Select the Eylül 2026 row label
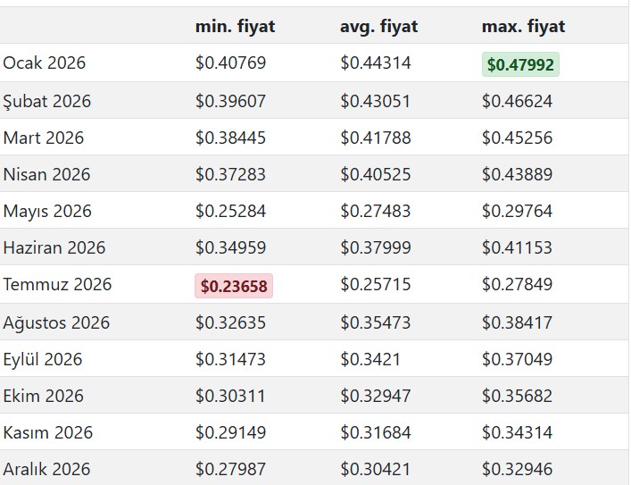The height and width of the screenshot is (485, 631). click(x=43, y=359)
